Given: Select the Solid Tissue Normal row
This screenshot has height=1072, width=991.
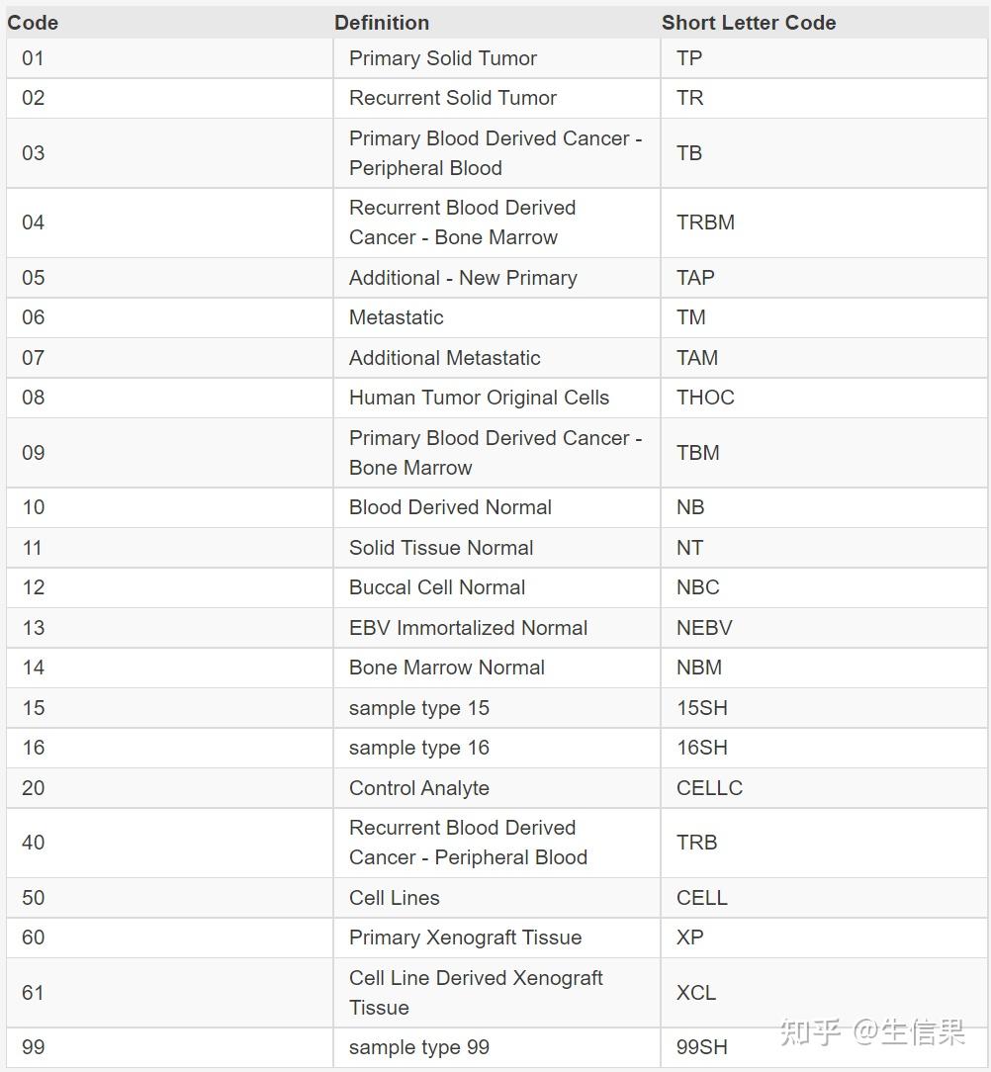Looking at the screenshot, I should [x=440, y=548].
